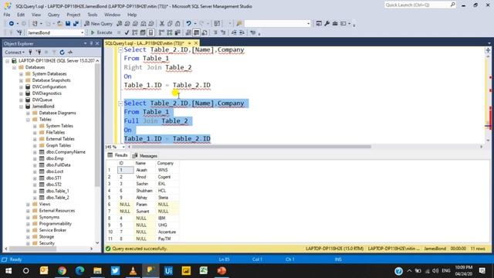Screen dimensions: 494x278
Task: Click the Object Explorer vertical scrollbar
Action: coord(97,126)
